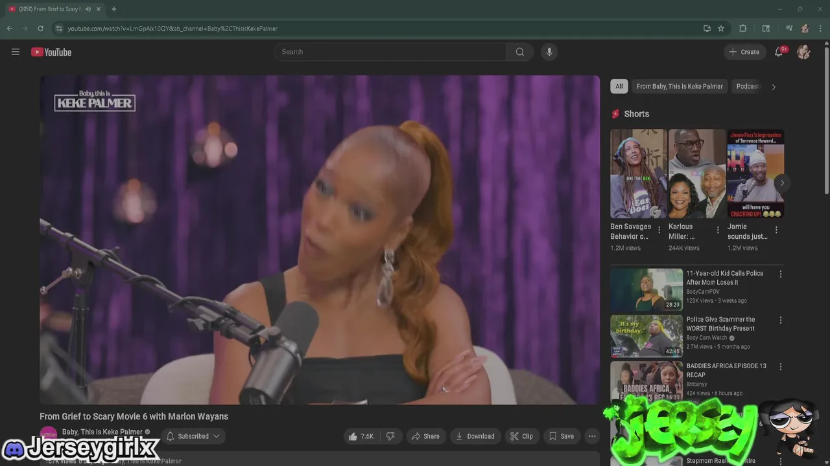830x466 pixels.
Task: Open options for Jamie sounds just short
Action: coord(776,230)
